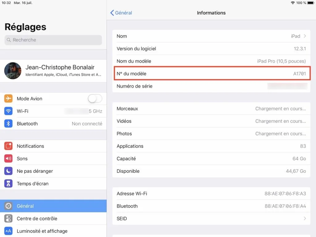Open the SEID row via its chevron
The height and width of the screenshot is (237, 316).
click(305, 218)
